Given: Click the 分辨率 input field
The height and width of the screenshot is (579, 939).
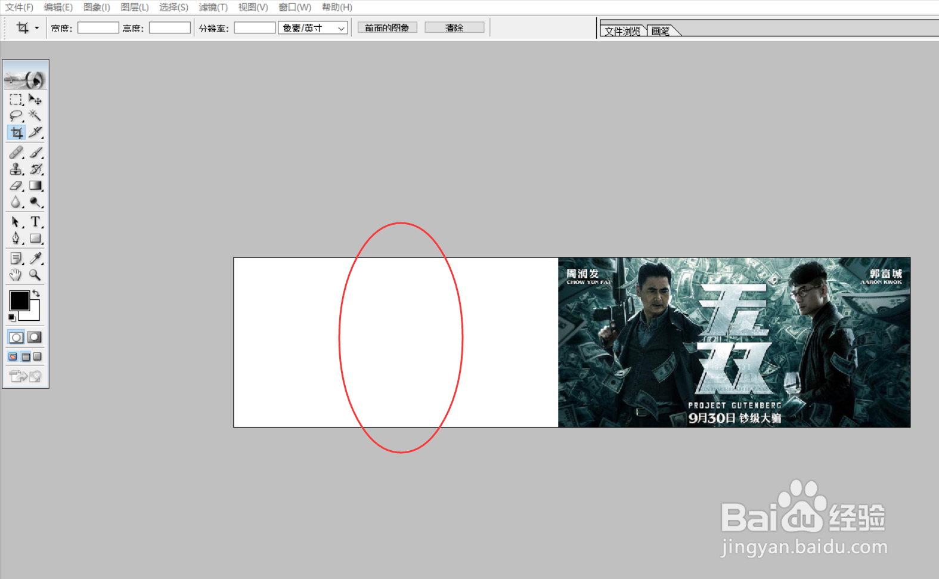Looking at the screenshot, I should [x=255, y=28].
